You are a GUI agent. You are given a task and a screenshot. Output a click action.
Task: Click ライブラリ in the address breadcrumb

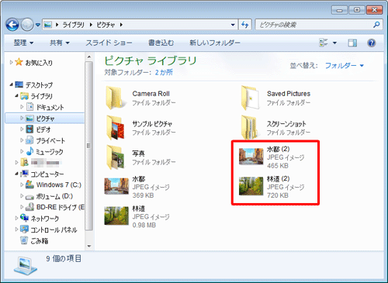pos(74,25)
